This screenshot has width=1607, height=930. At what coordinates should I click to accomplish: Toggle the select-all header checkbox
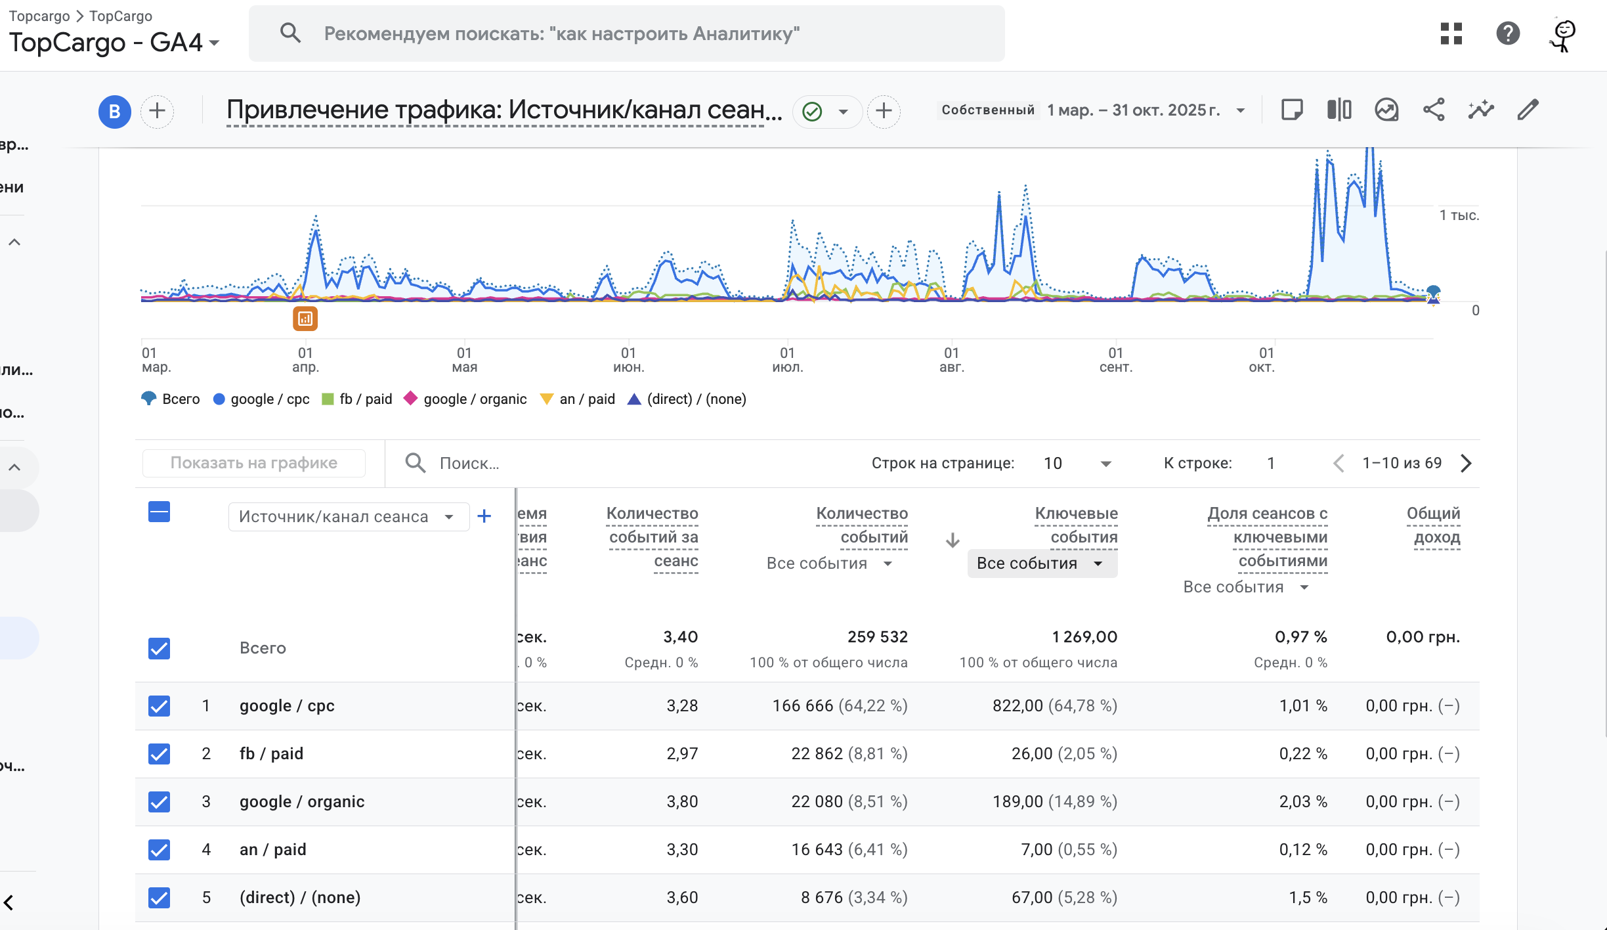click(159, 512)
